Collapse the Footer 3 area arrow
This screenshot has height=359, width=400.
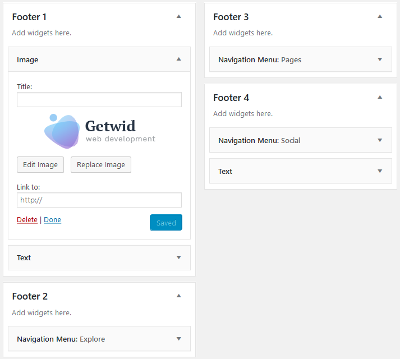[380, 17]
